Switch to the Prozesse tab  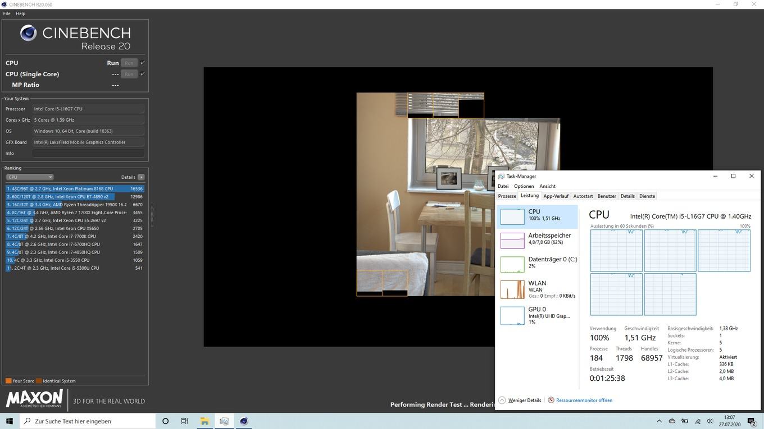pos(507,196)
